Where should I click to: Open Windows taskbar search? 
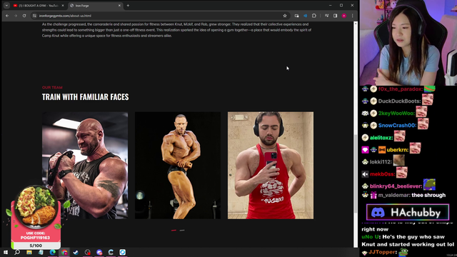pos(17,252)
